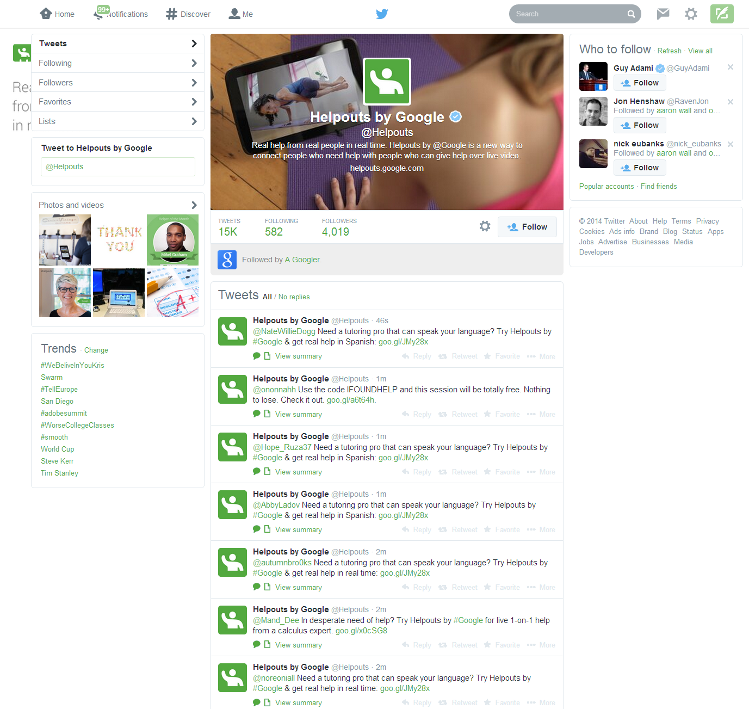Screen dimensions: 749x709
Task: Reply to the @noreoniall tweet
Action: pyautogui.click(x=417, y=703)
